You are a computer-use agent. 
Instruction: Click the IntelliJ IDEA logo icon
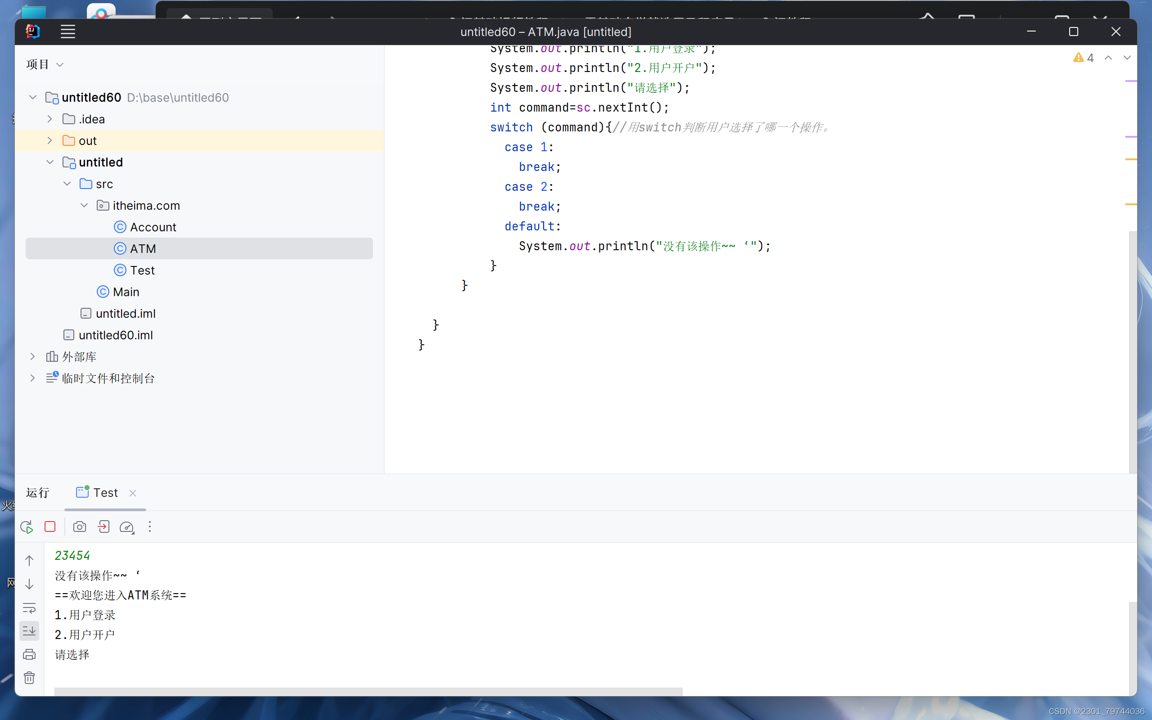(33, 32)
